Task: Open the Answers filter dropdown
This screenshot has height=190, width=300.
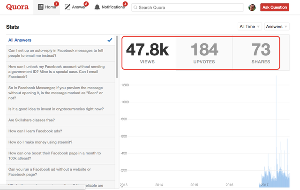Action: tap(277, 26)
